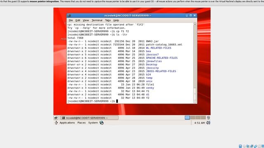The width and height of the screenshot is (264, 148).
Task: Open the Terminal menu
Action: click(x=97, y=20)
